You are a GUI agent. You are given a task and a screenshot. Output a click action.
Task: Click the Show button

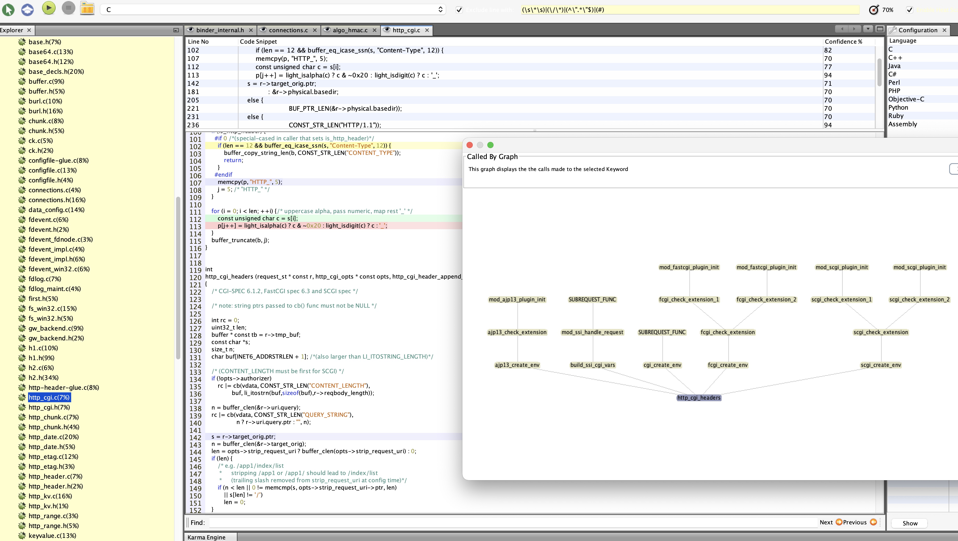pos(909,523)
